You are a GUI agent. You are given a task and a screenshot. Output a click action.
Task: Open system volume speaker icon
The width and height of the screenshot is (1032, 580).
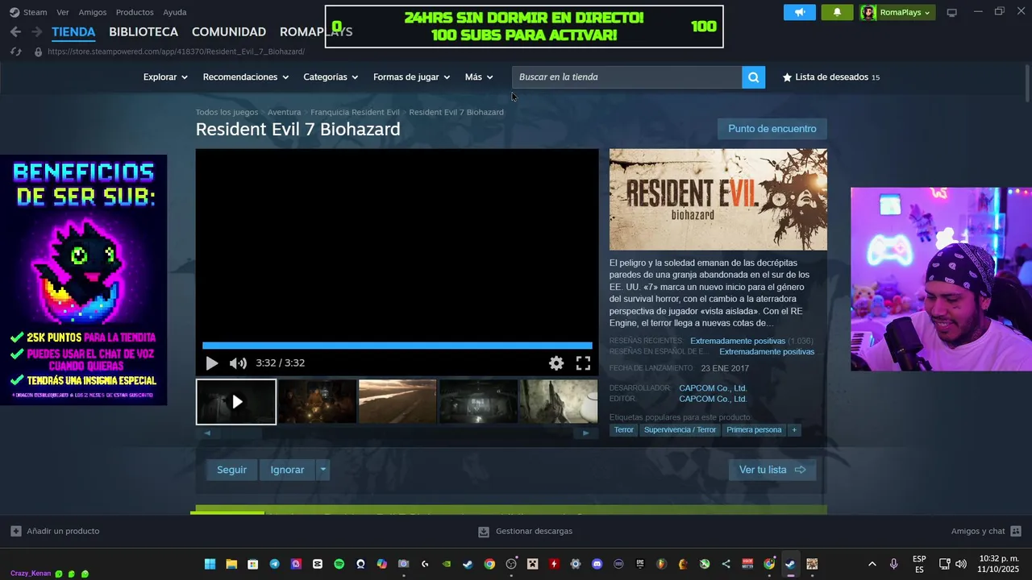point(960,564)
